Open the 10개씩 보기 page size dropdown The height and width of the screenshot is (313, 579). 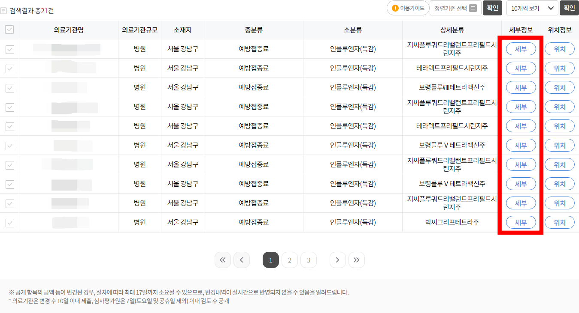tap(532, 8)
